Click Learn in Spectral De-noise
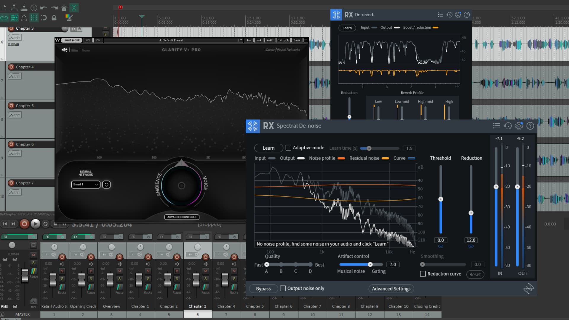The image size is (569, 320). pyautogui.click(x=268, y=148)
